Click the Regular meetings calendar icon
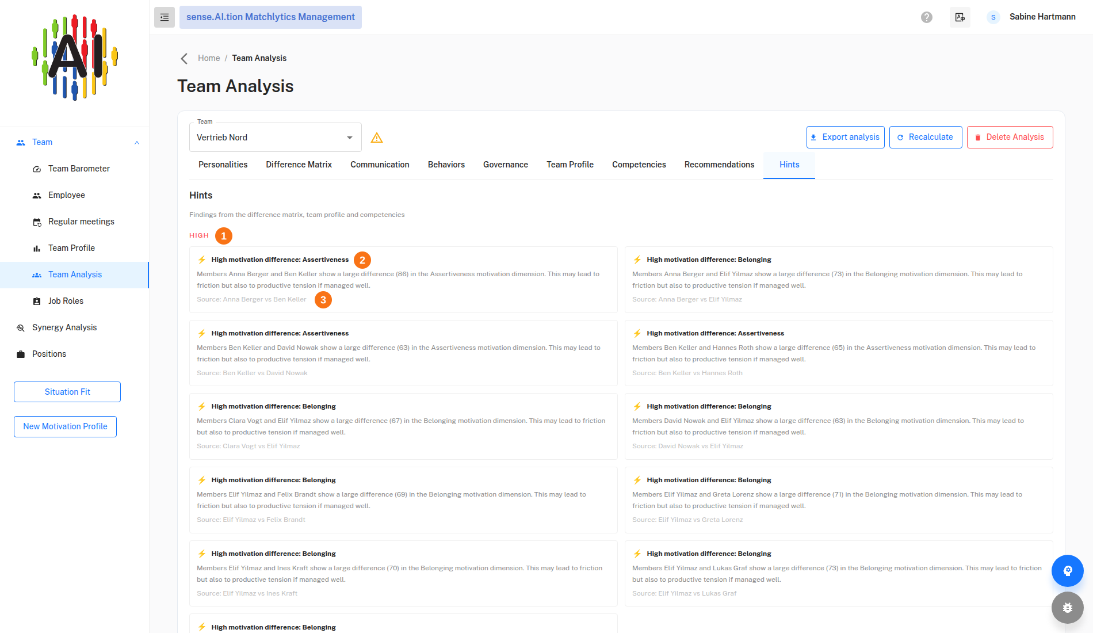 (37, 222)
